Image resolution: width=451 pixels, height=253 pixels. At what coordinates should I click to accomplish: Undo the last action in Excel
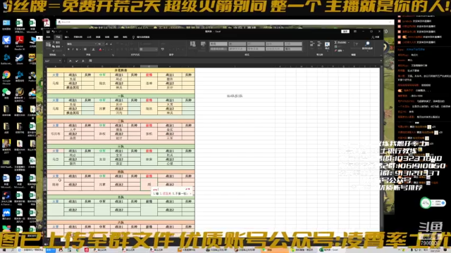pos(54,32)
